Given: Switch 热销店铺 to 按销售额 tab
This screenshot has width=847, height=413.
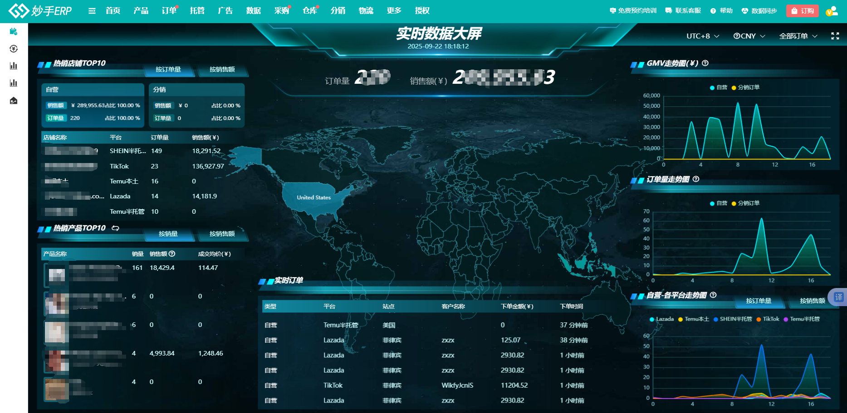Looking at the screenshot, I should point(222,69).
